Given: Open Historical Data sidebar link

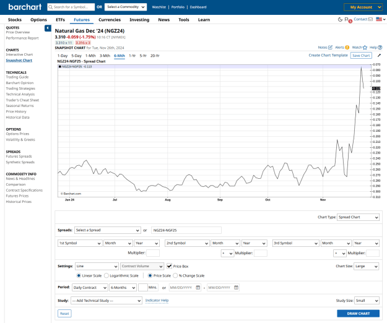Looking at the screenshot, I should tap(18, 118).
